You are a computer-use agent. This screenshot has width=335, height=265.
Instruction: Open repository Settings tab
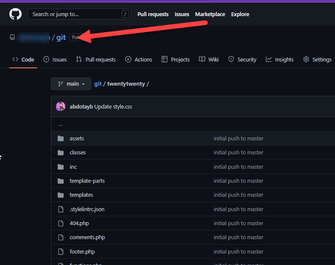(317, 60)
